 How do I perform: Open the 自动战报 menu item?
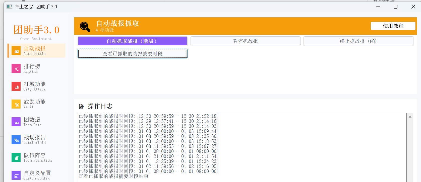pyautogui.click(x=37, y=51)
